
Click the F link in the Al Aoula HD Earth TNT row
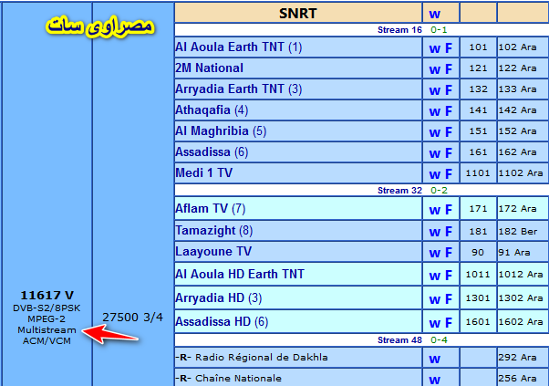[449, 275]
